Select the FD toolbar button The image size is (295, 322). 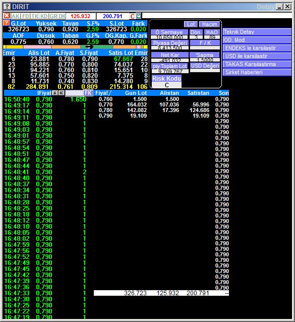26,16
